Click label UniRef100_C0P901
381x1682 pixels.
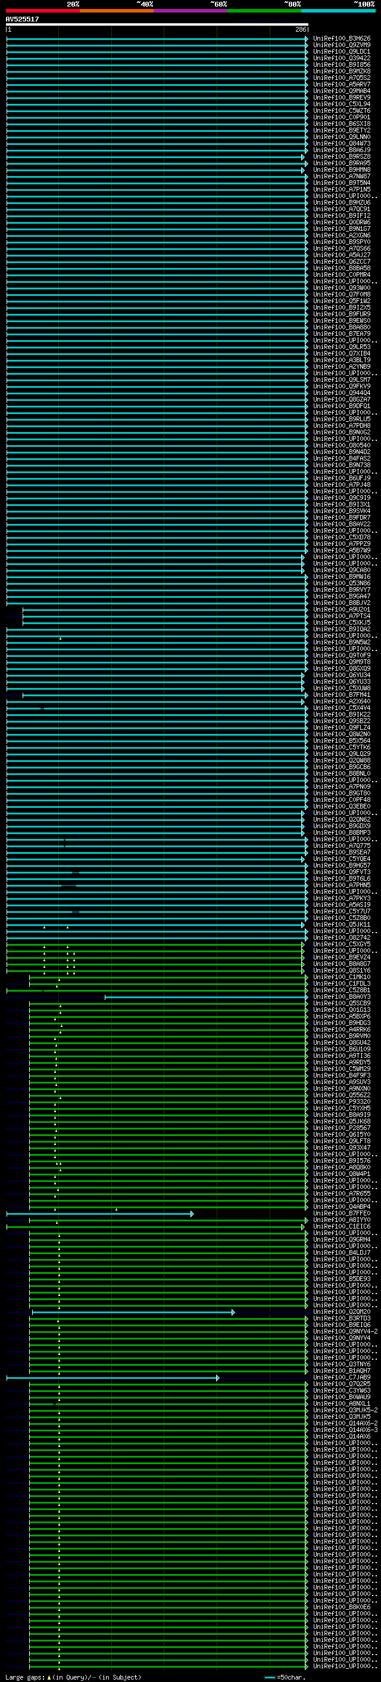[342, 117]
